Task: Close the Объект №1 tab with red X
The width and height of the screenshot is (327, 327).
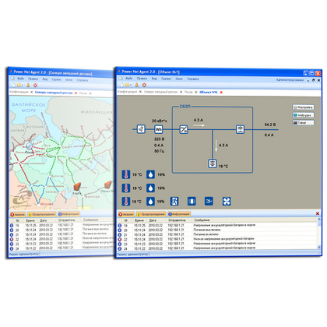Action: click(x=221, y=93)
